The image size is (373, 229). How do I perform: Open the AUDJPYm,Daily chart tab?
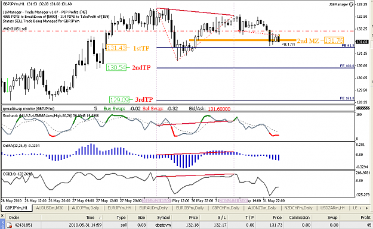coord(85,208)
